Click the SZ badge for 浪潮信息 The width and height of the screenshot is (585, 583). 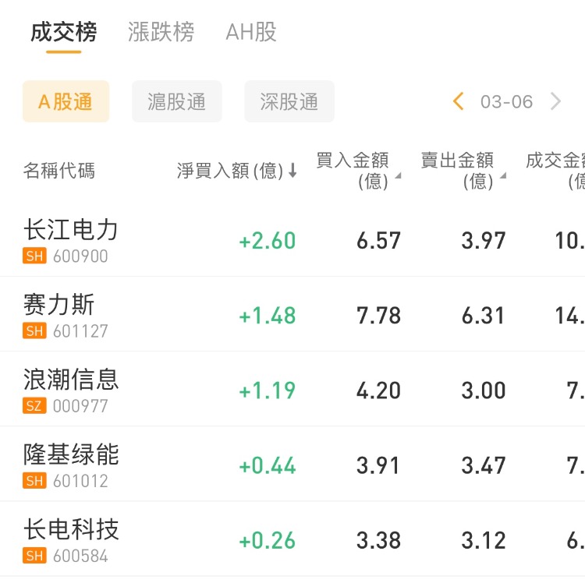[35, 406]
